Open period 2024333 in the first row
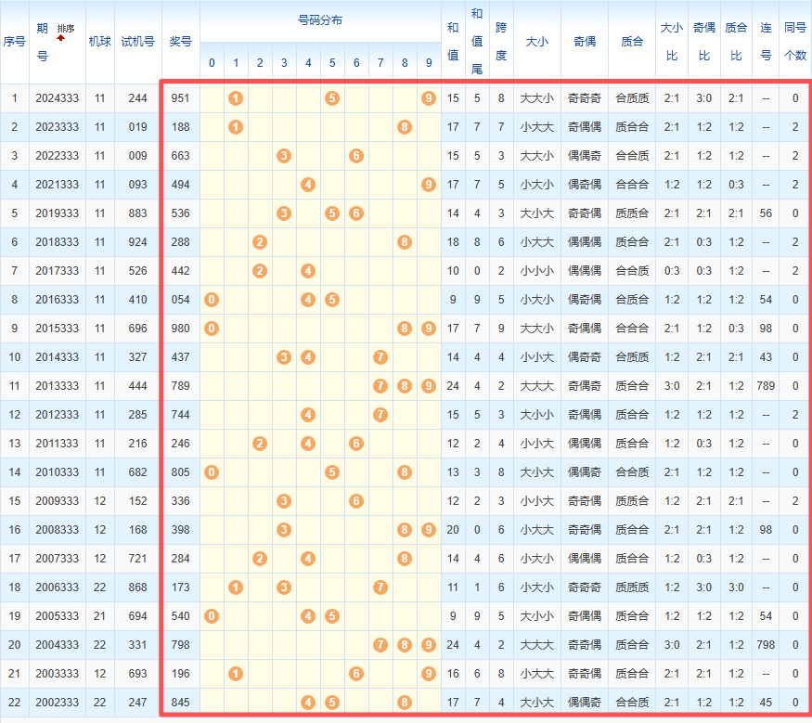812x723 pixels. pos(58,98)
